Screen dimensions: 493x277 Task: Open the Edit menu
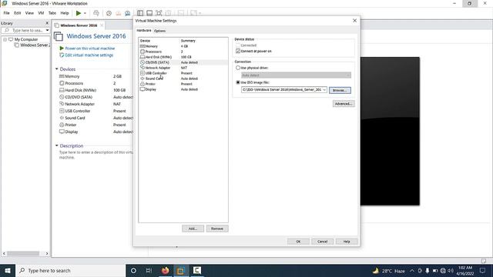click(17, 13)
